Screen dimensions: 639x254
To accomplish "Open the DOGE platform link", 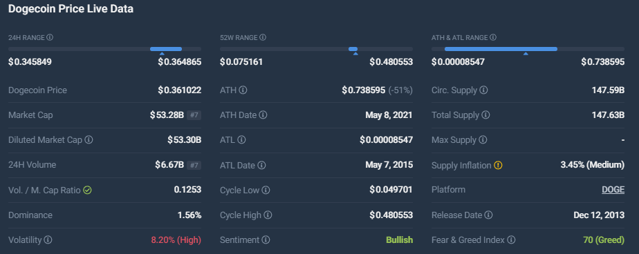I will [x=613, y=190].
